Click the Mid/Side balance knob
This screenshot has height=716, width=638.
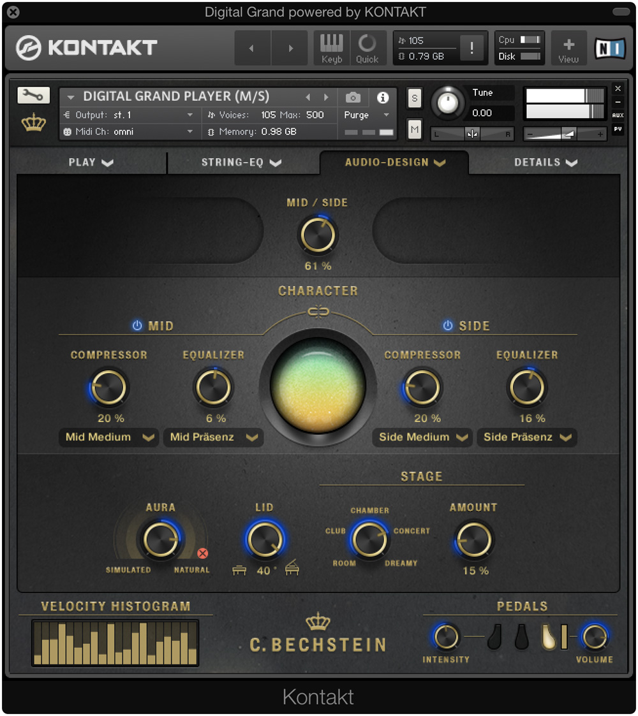tap(318, 235)
